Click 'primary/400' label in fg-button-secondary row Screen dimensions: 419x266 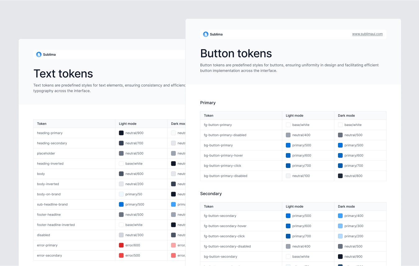click(354, 216)
